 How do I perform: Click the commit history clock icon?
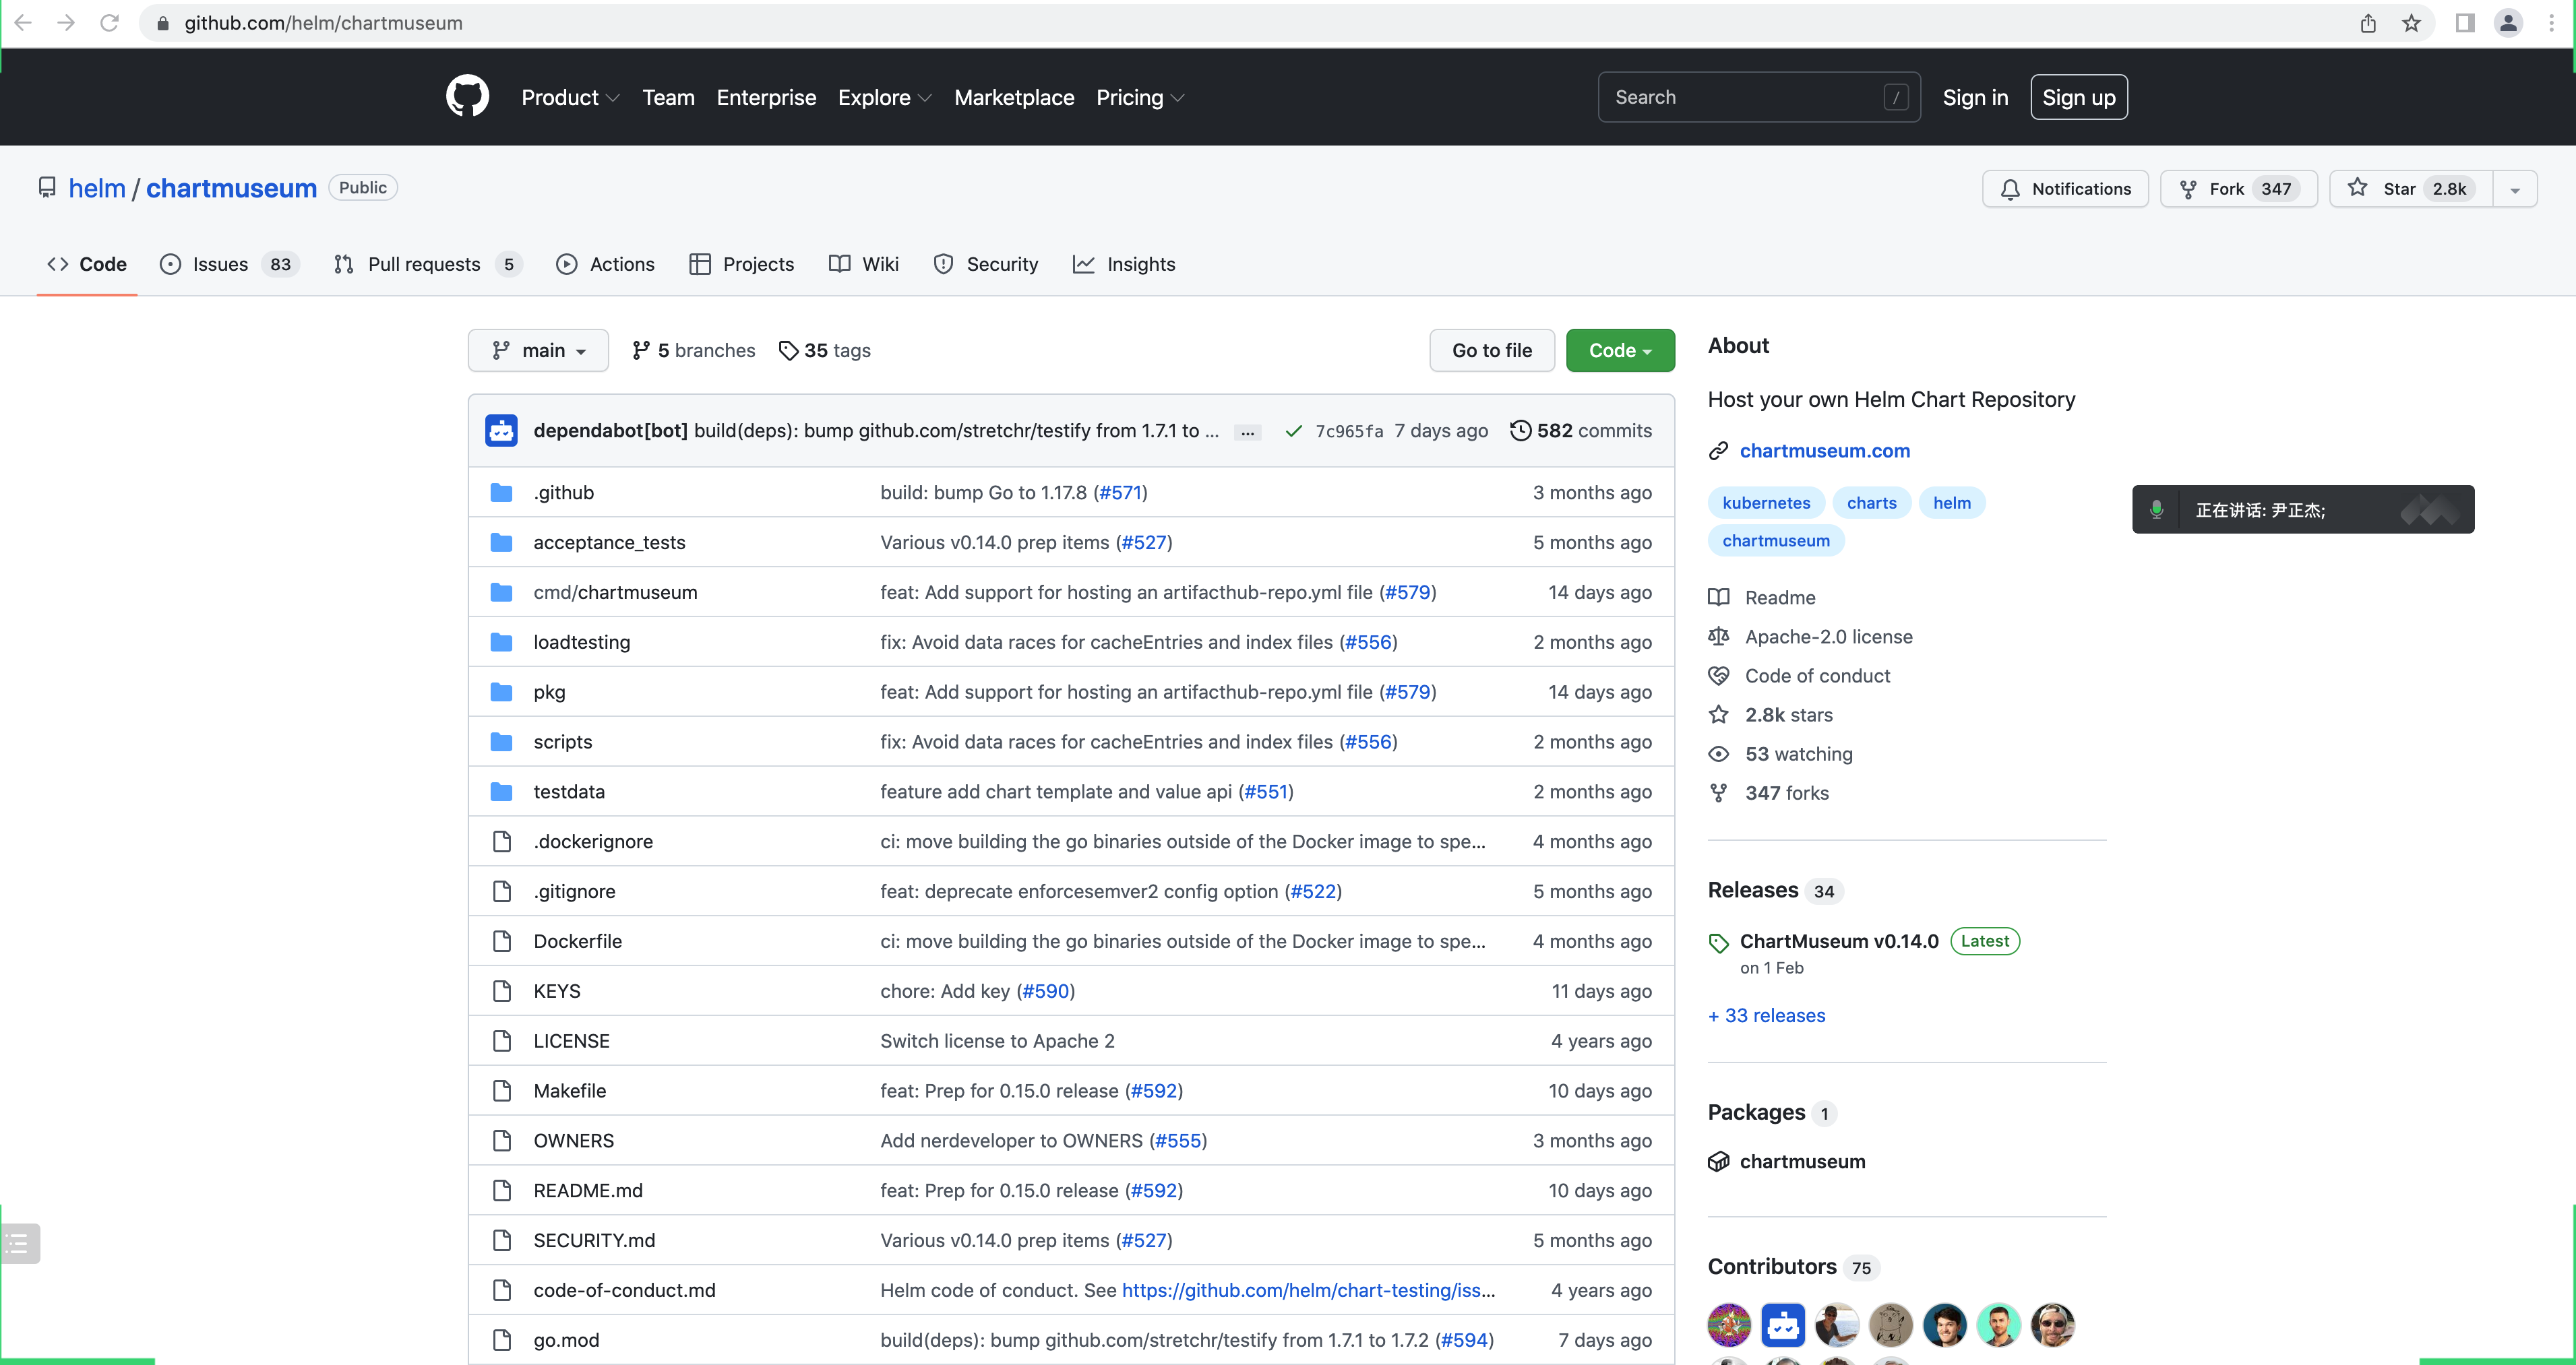tap(1520, 431)
